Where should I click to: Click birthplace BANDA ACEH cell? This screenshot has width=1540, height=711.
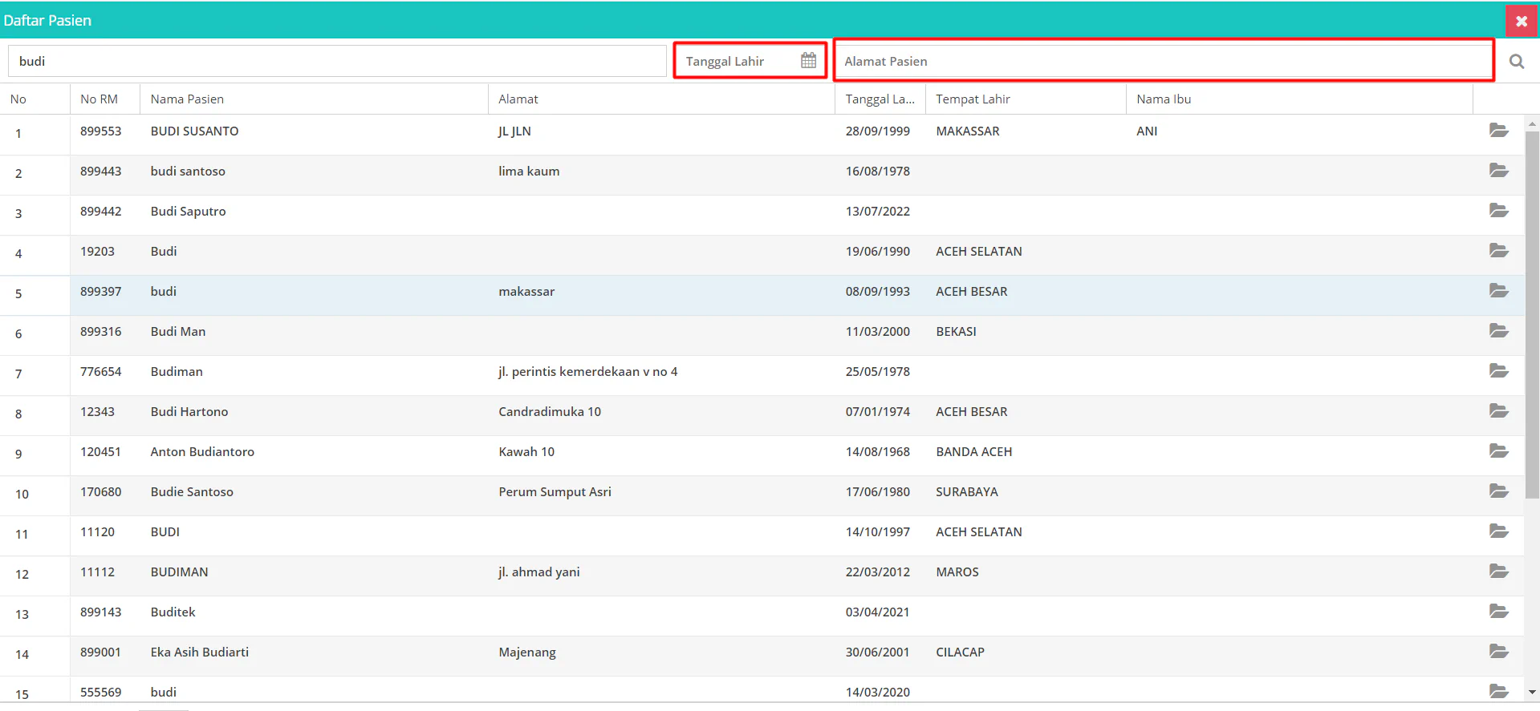973,451
